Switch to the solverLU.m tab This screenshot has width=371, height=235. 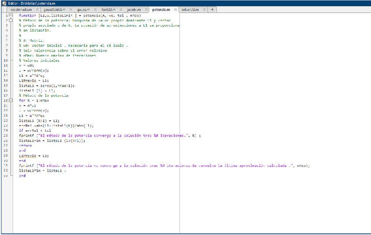pos(189,9)
